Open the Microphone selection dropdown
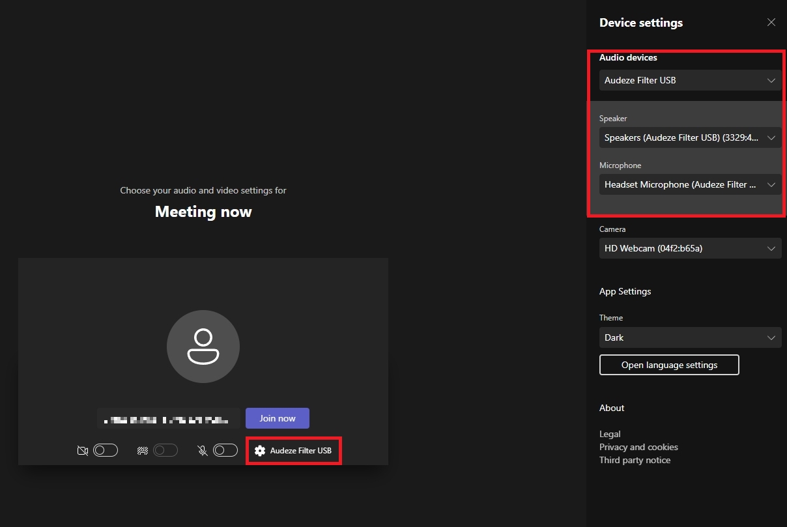Image resolution: width=787 pixels, height=527 pixels. pyautogui.click(x=691, y=184)
